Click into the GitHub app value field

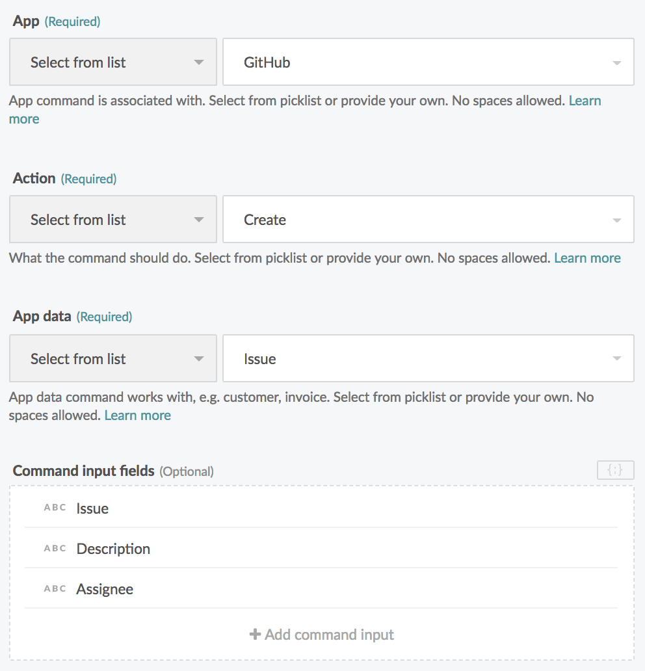[416, 62]
